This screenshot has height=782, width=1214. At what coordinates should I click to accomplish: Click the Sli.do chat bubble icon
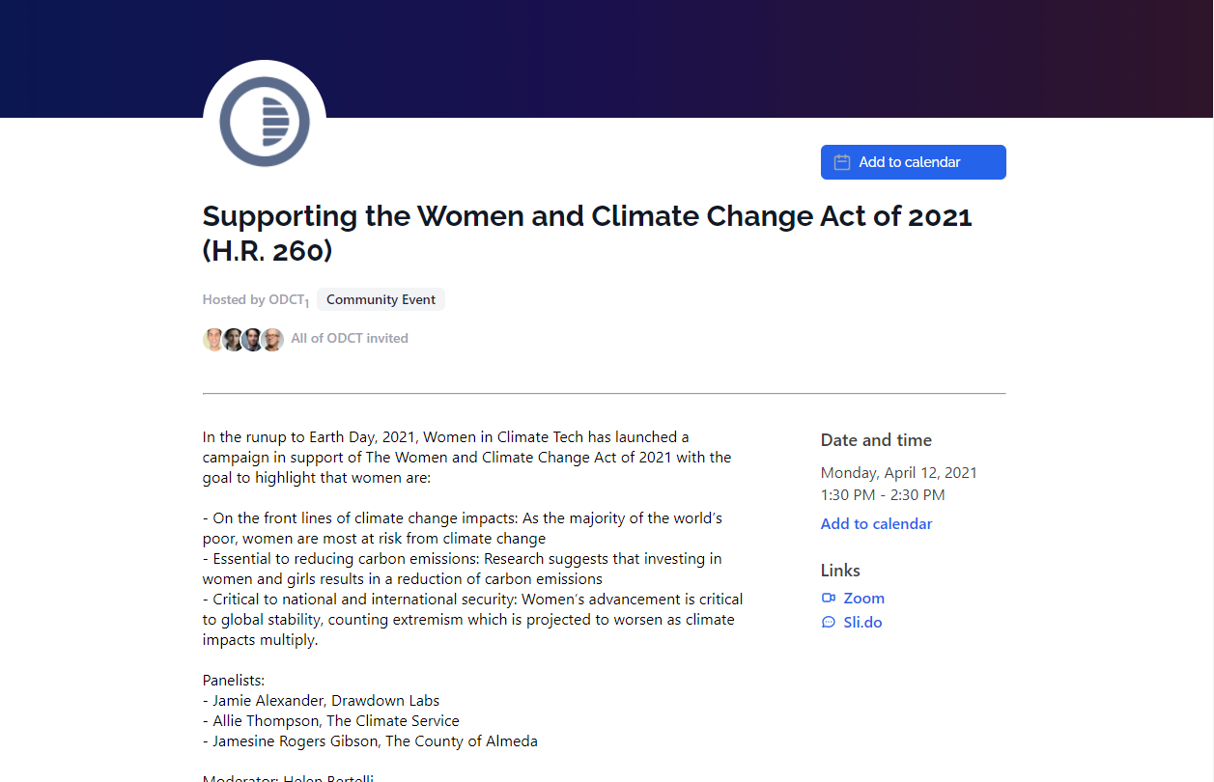829,622
